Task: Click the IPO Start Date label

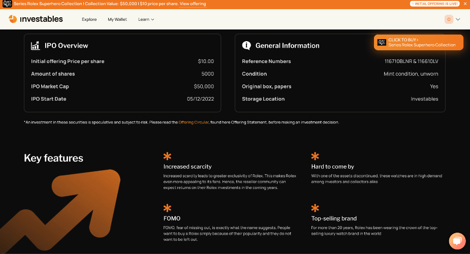Action: pos(49,99)
